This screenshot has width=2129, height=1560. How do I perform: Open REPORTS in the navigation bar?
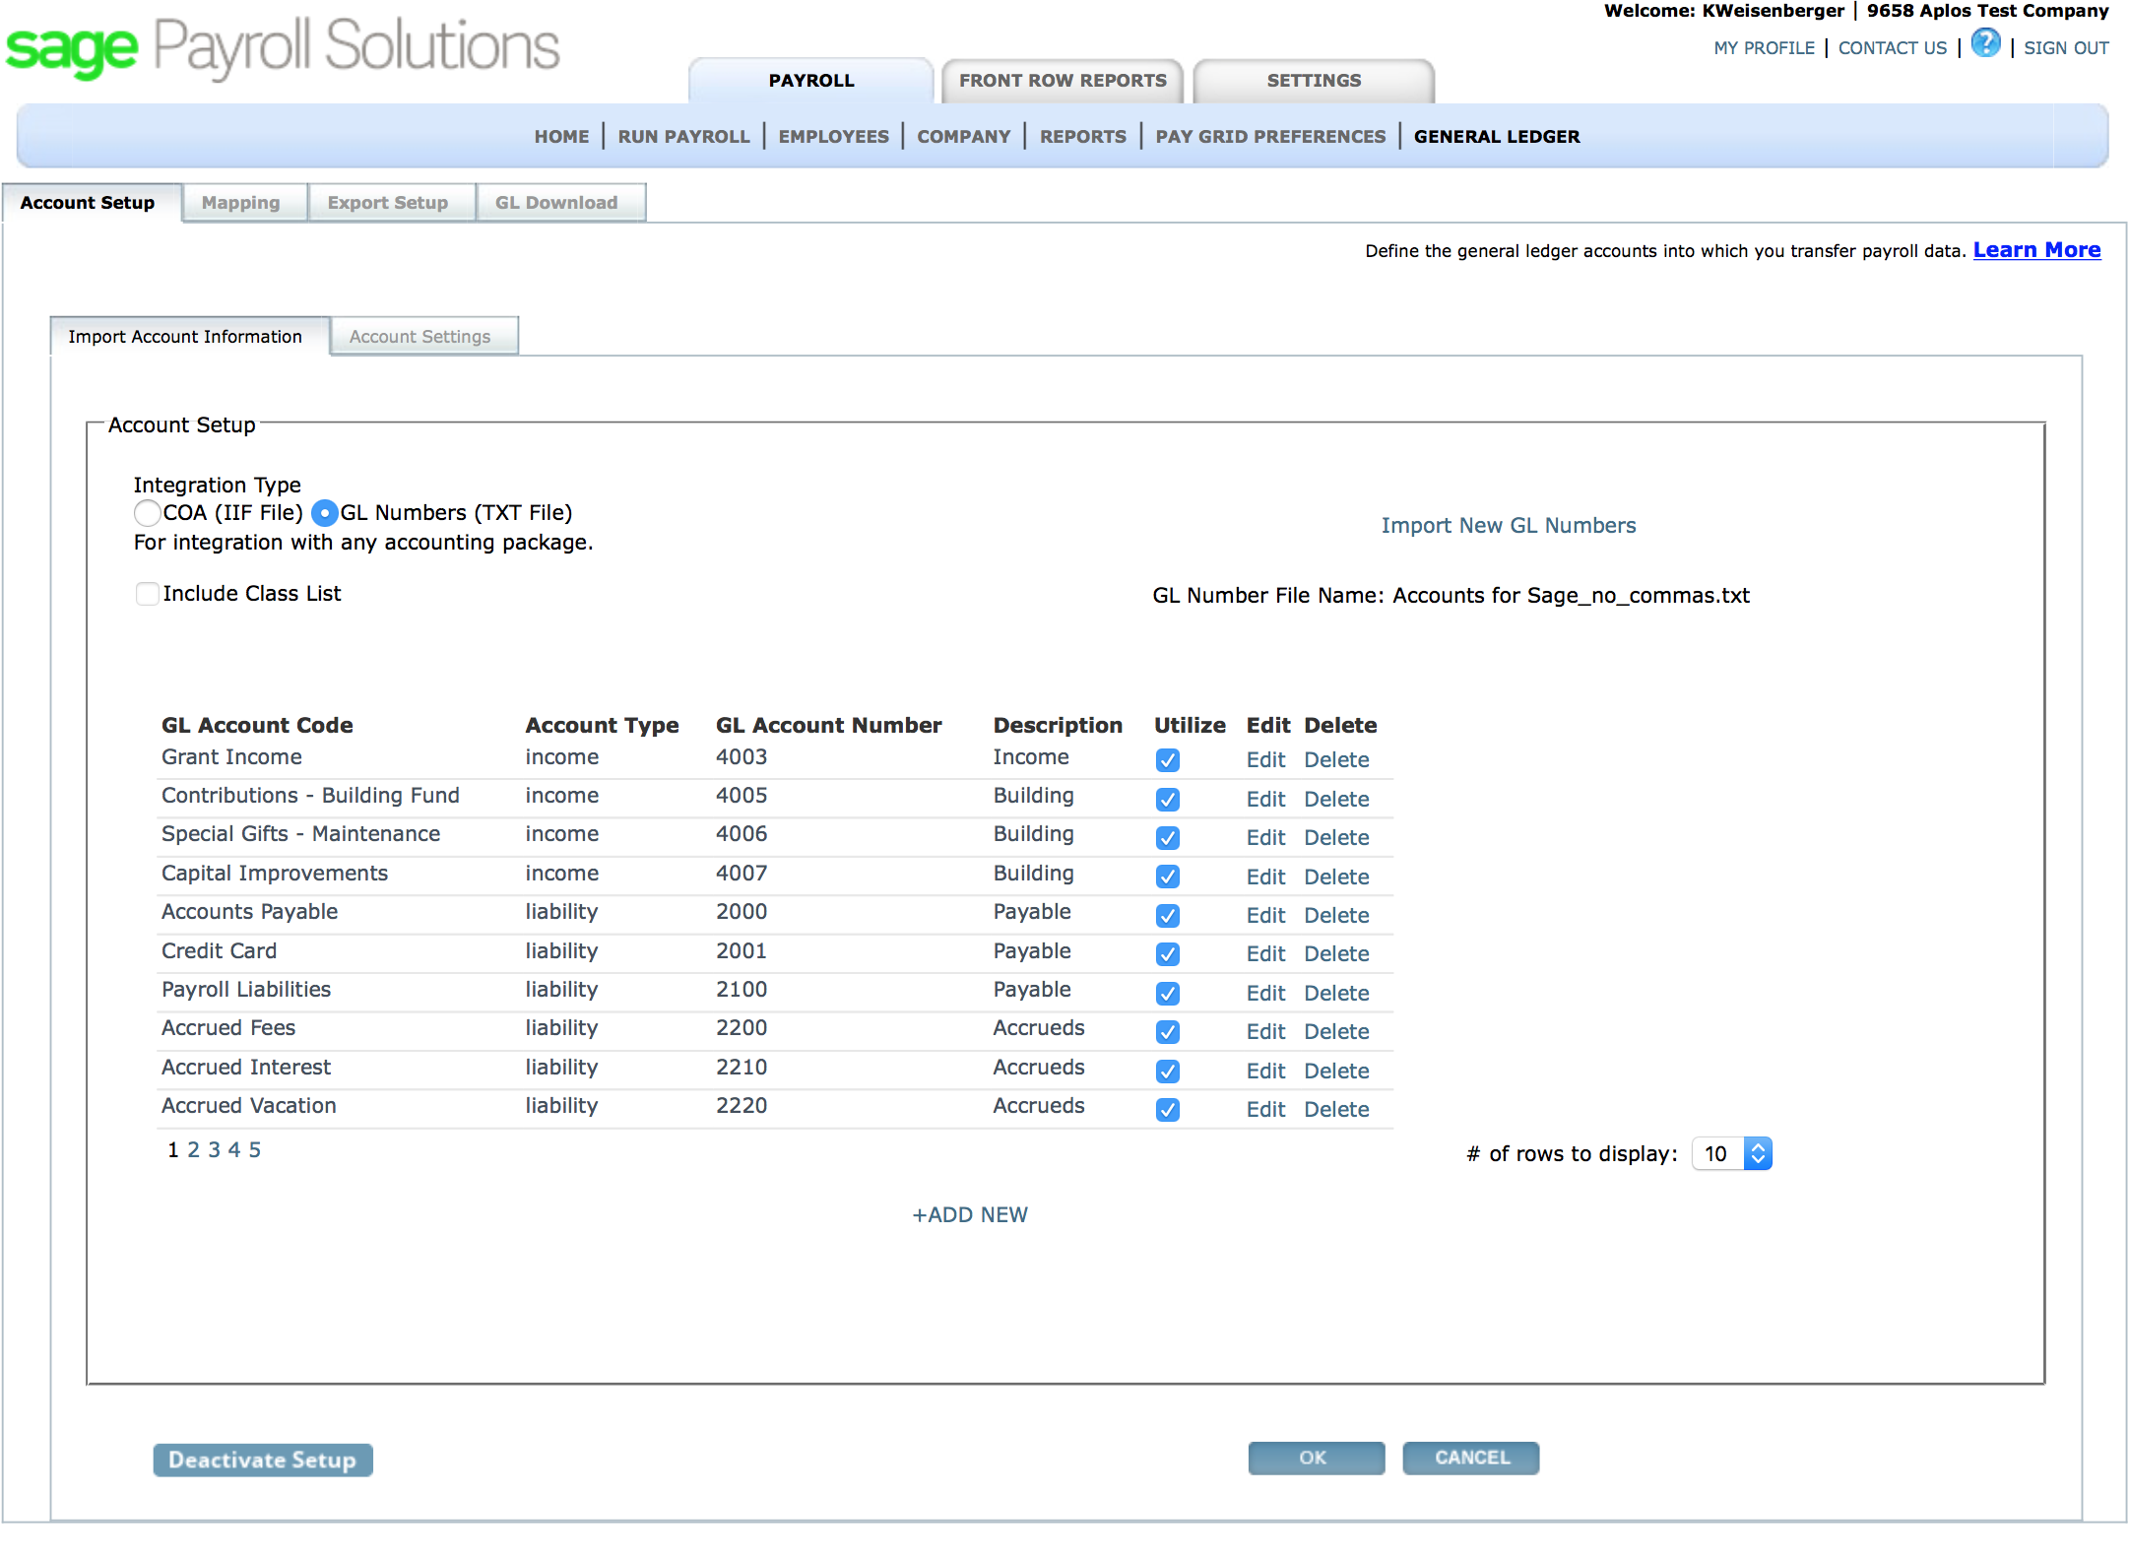pyautogui.click(x=1083, y=137)
